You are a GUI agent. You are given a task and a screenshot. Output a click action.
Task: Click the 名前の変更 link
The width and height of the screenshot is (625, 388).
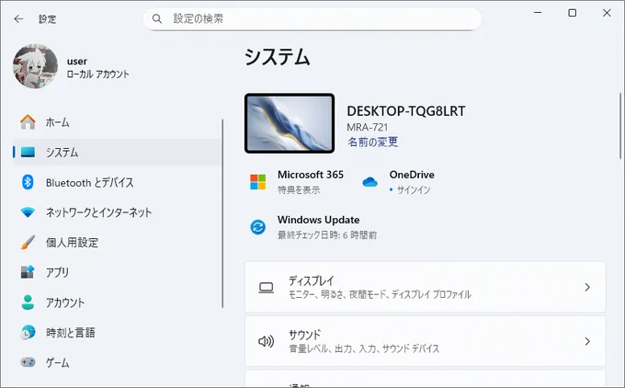(x=372, y=142)
